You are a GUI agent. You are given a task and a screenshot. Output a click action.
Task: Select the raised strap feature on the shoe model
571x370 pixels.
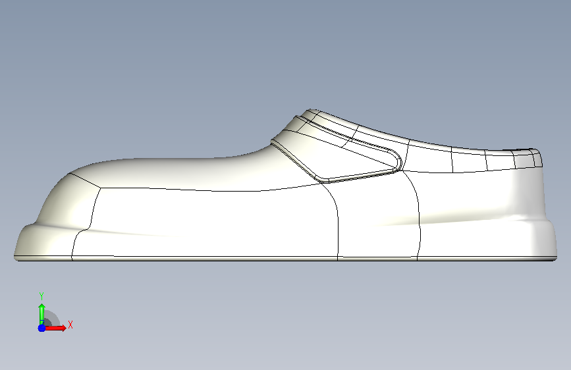[x=337, y=149]
